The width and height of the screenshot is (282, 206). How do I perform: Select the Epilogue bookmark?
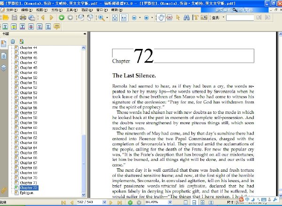[x=27, y=193]
